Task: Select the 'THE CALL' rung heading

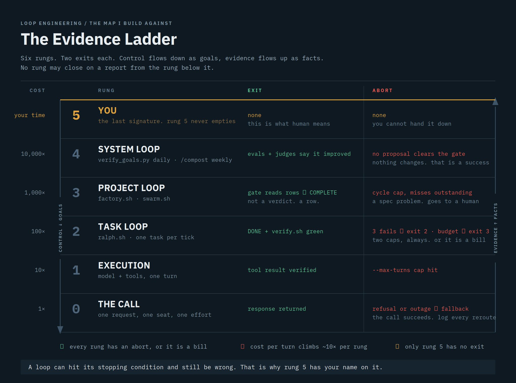Action: point(119,304)
